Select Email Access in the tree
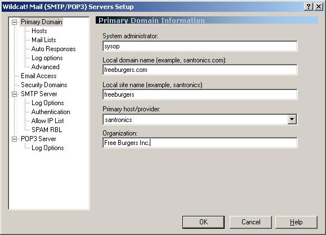The width and height of the screenshot is (326, 235). pyautogui.click(x=39, y=76)
